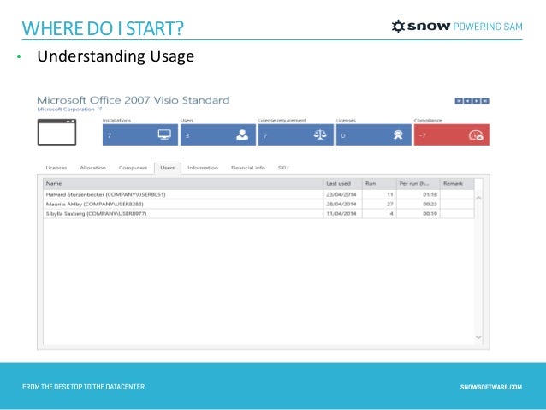Click the red Compliance tile icon
546x410 pixels.
(476, 134)
